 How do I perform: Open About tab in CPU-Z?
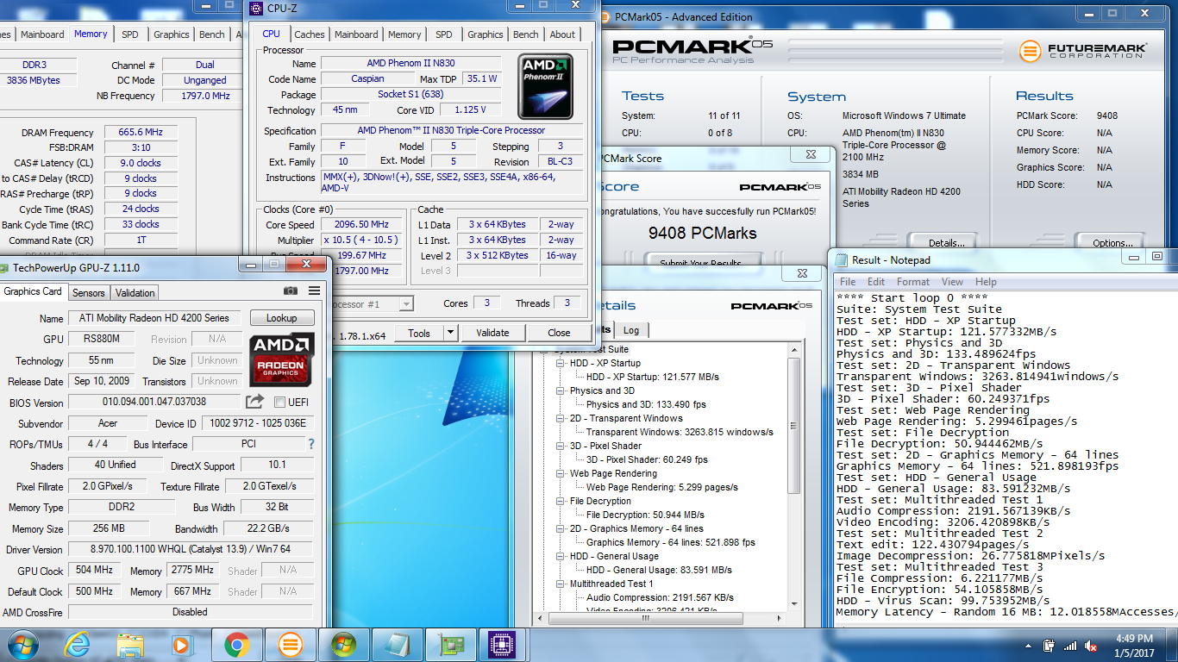(562, 34)
